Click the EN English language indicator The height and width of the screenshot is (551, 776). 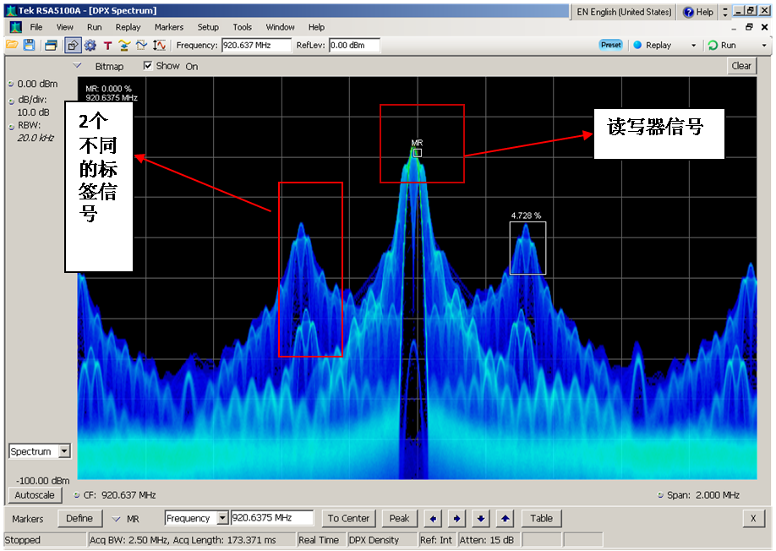[x=624, y=13]
